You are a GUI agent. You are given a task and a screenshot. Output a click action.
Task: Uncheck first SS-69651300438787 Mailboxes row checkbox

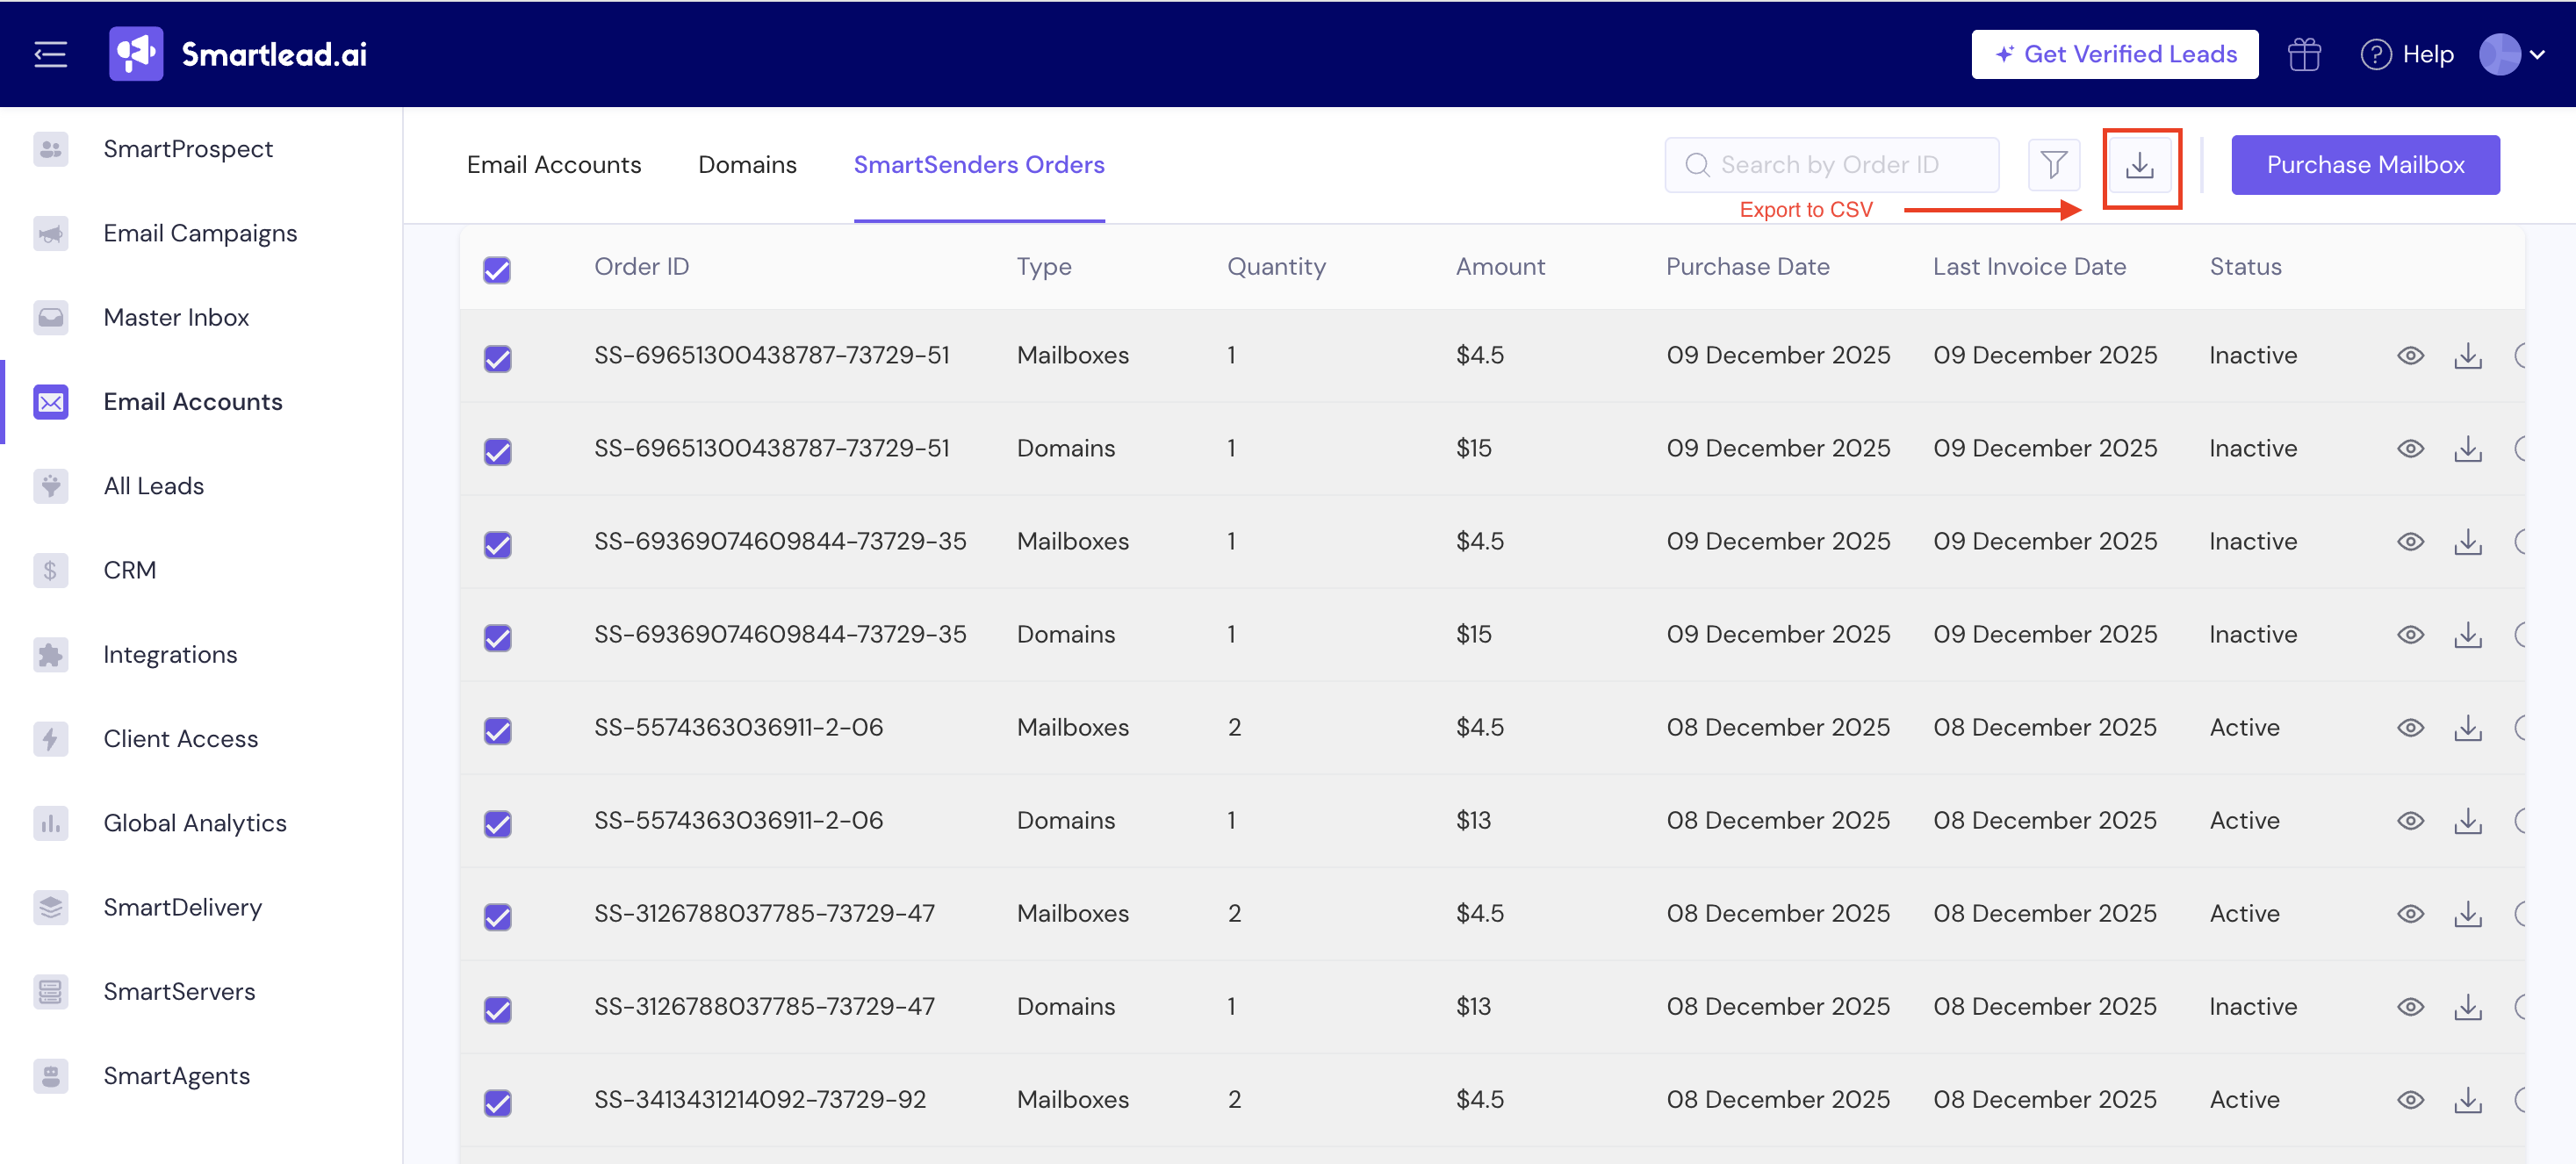[x=497, y=358]
